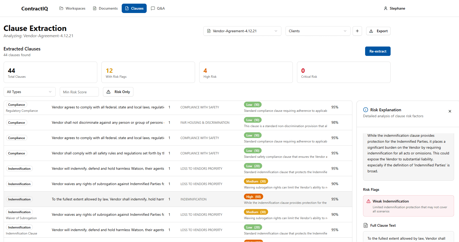Viewport: 459px width, 242px height.
Task: Click the info icon beside Risk Explanation
Action: pyautogui.click(x=365, y=110)
